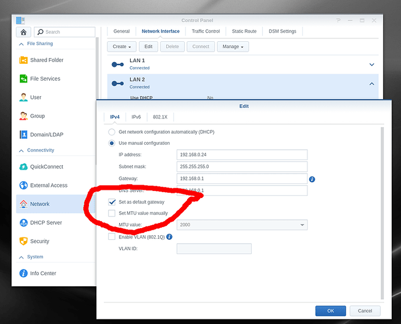Select DHCP automatic configuration radio

pyautogui.click(x=112, y=132)
